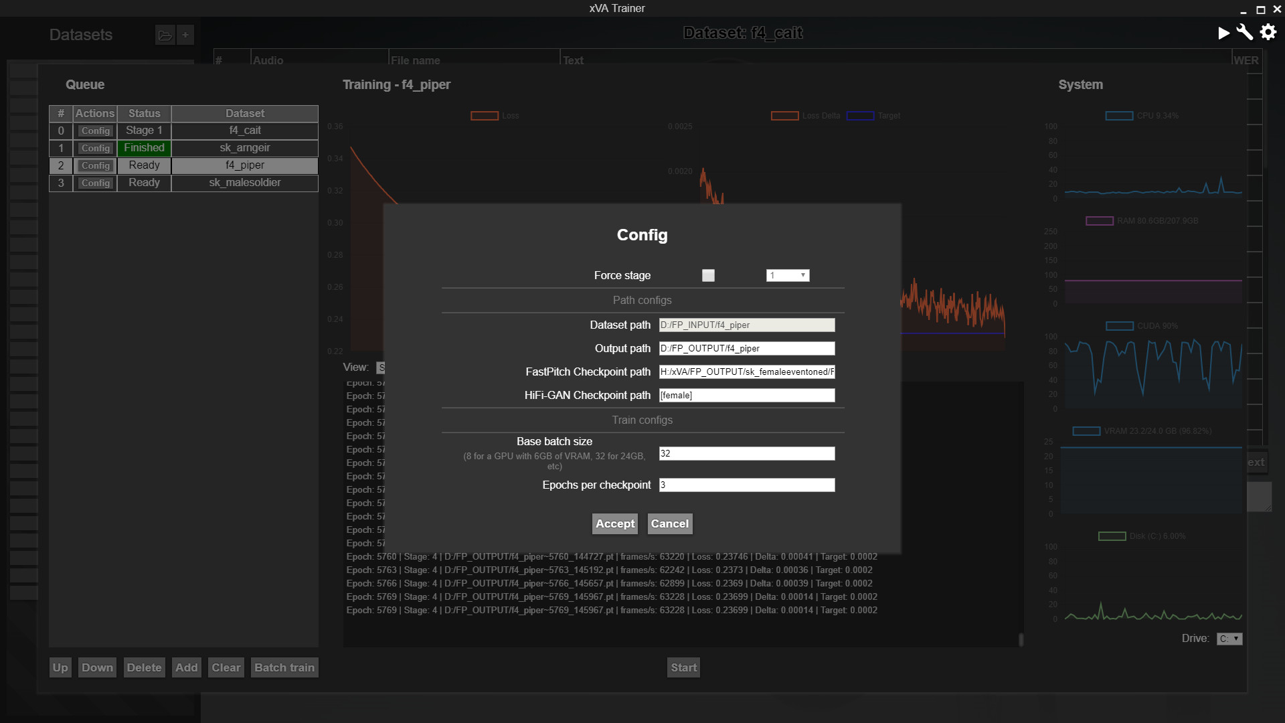The height and width of the screenshot is (723, 1285).
Task: Edit the Epochs per checkpoint value
Action: [x=747, y=485]
